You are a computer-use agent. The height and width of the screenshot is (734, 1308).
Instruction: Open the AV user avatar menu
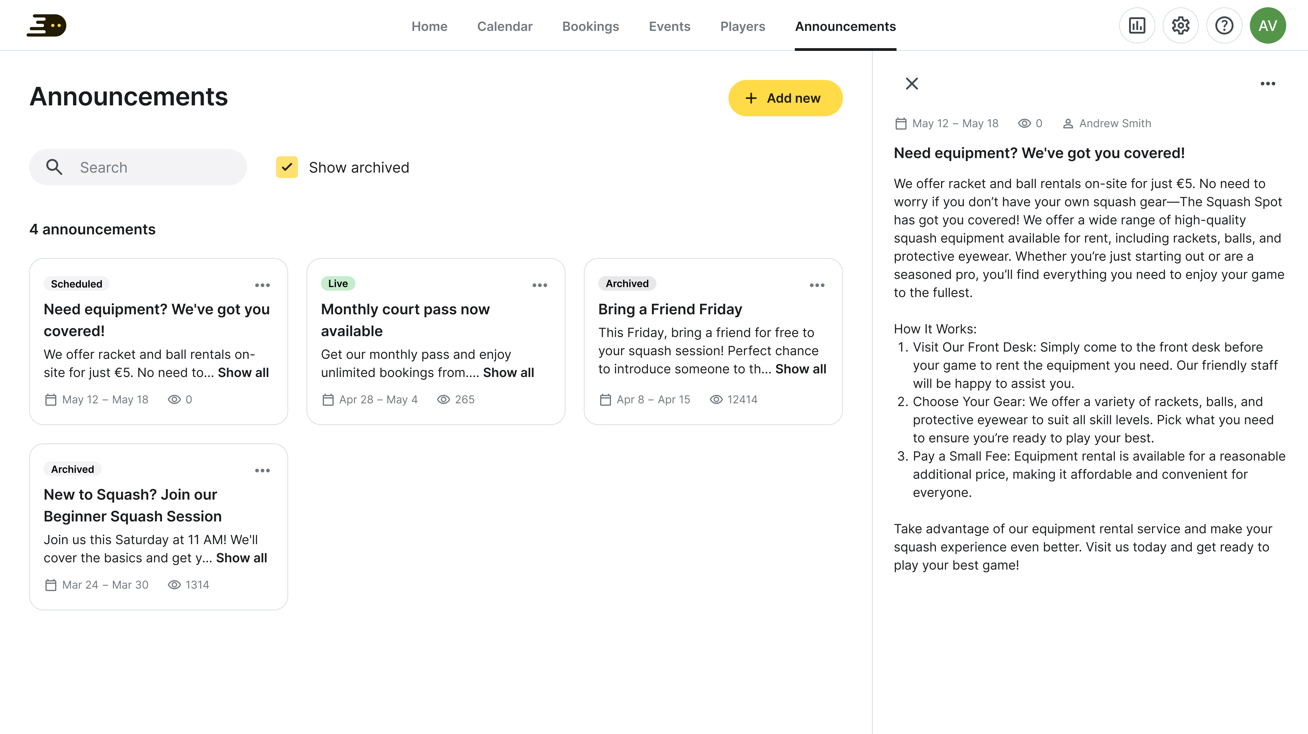click(x=1268, y=25)
